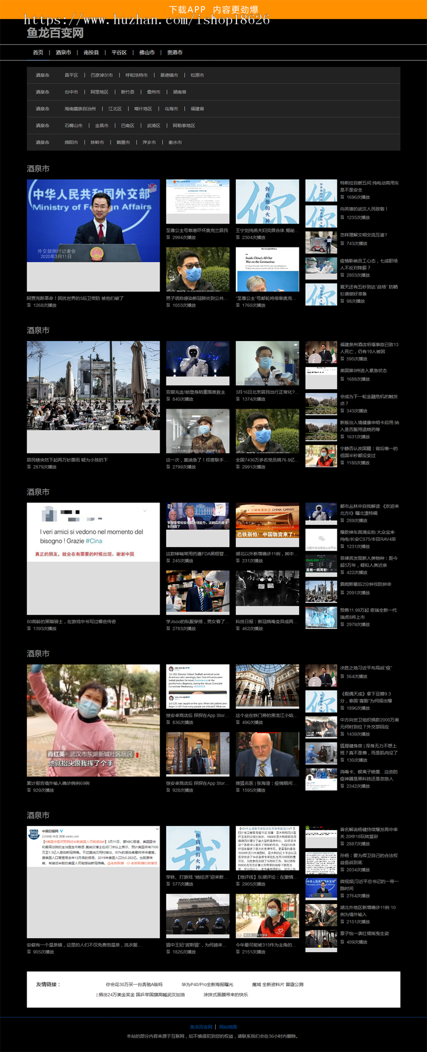
Task: Click play-count icon beside 1696次播放
Action: click(x=342, y=197)
